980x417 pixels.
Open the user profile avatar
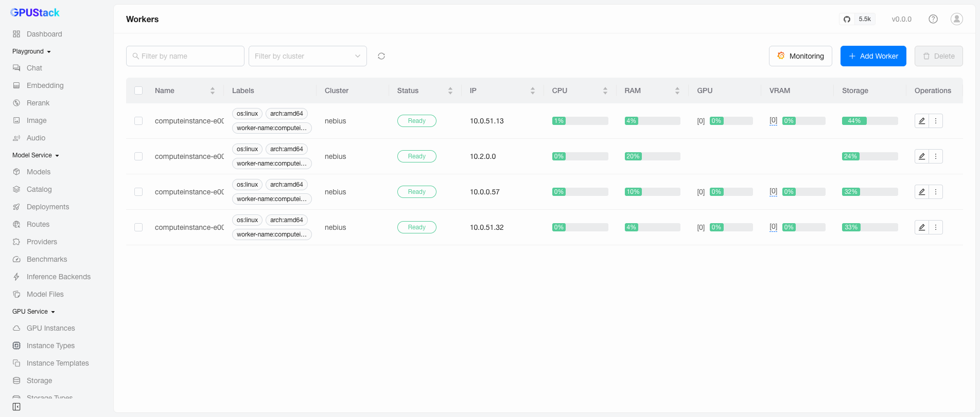[957, 19]
